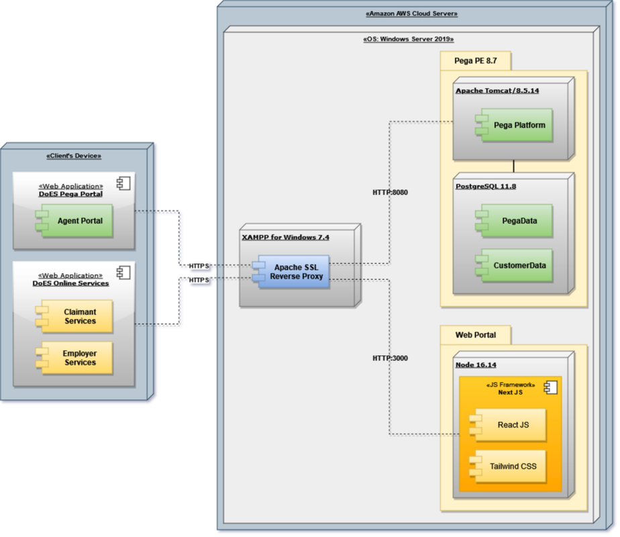Viewport: 620px width, 537px height.
Task: Click the HTTP:3000 connection label
Action: point(390,358)
